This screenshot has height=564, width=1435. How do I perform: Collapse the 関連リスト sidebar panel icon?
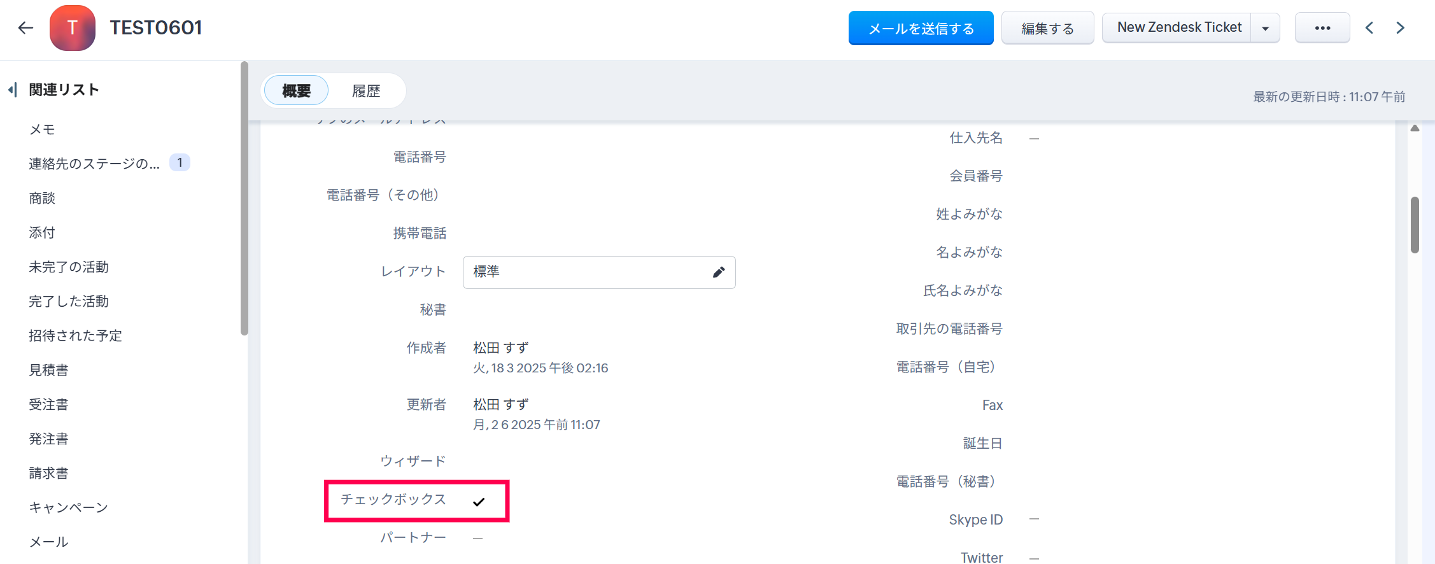[x=12, y=90]
